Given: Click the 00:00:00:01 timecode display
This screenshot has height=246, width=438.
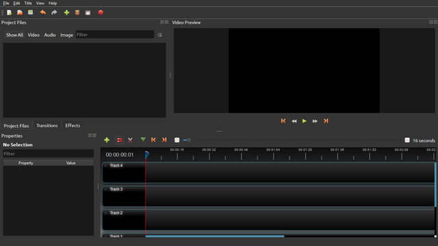Looking at the screenshot, I should 120,155.
